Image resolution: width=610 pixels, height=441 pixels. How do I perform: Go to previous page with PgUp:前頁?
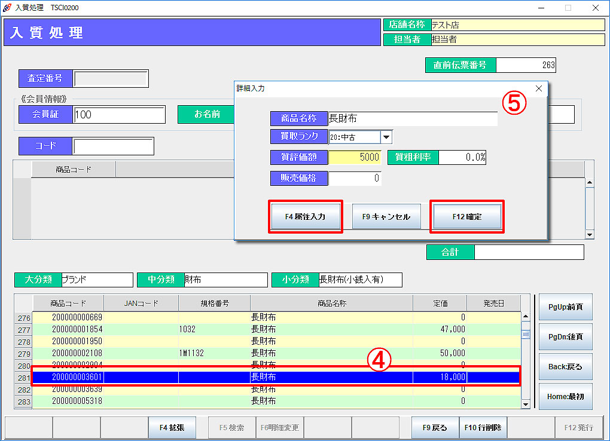point(565,307)
